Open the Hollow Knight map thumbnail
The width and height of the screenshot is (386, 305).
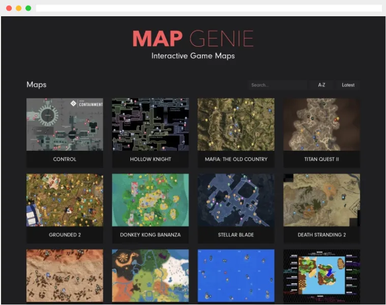[151, 124]
